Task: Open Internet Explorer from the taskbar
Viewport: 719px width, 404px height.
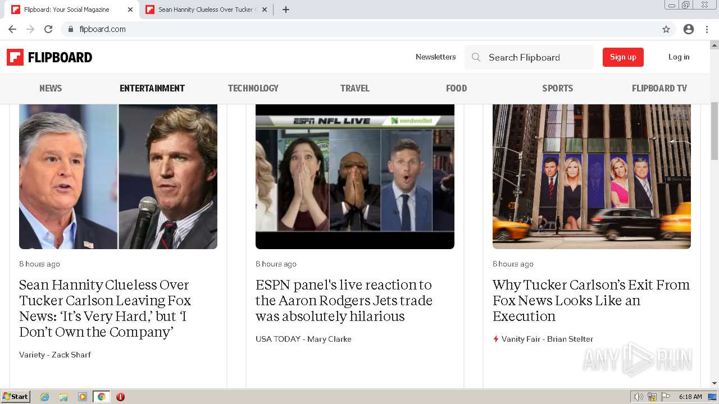Action: [45, 397]
